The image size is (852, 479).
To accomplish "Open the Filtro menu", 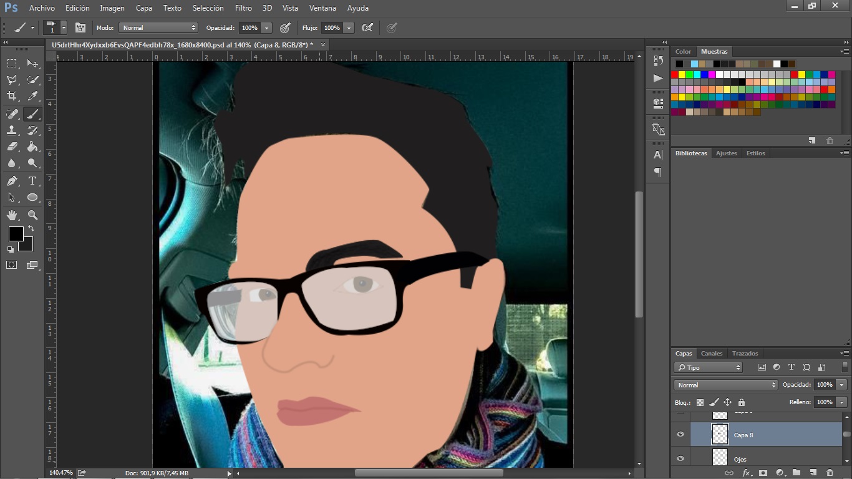I will (x=244, y=8).
